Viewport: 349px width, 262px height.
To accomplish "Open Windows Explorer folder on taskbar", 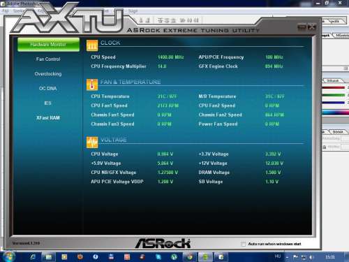I will [48, 257].
